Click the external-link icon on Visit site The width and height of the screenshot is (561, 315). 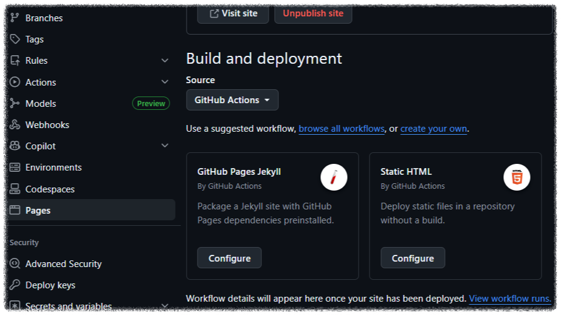click(214, 13)
